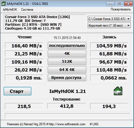Click the test progress bar

coord(67,116)
